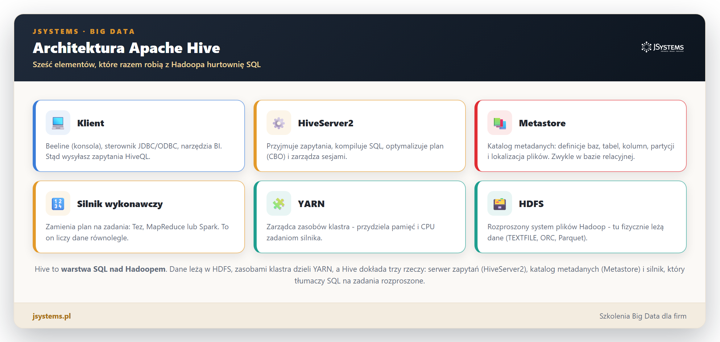Viewport: 720px width, 342px height.
Task: Click the bold text warstwa SQL nad Hadoopem
Action: pyautogui.click(x=113, y=269)
